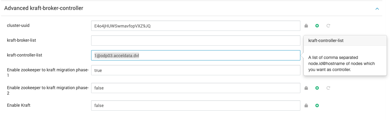Click lock icon for migration phase-2 row
This screenshot has height=120, width=390.
(306, 88)
